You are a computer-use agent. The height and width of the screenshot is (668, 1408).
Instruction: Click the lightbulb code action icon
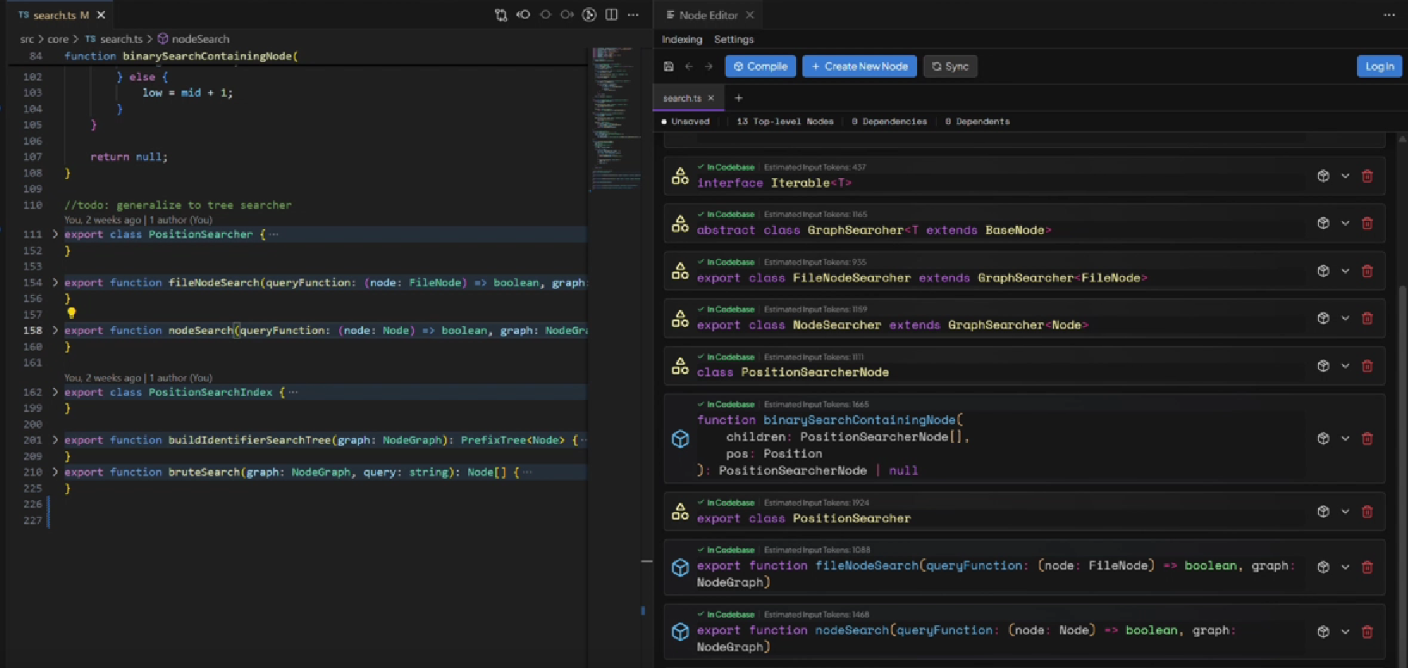(x=71, y=313)
